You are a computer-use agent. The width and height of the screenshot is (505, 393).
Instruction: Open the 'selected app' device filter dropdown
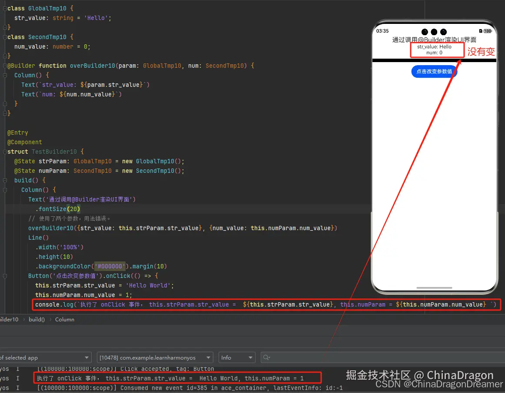click(x=45, y=357)
